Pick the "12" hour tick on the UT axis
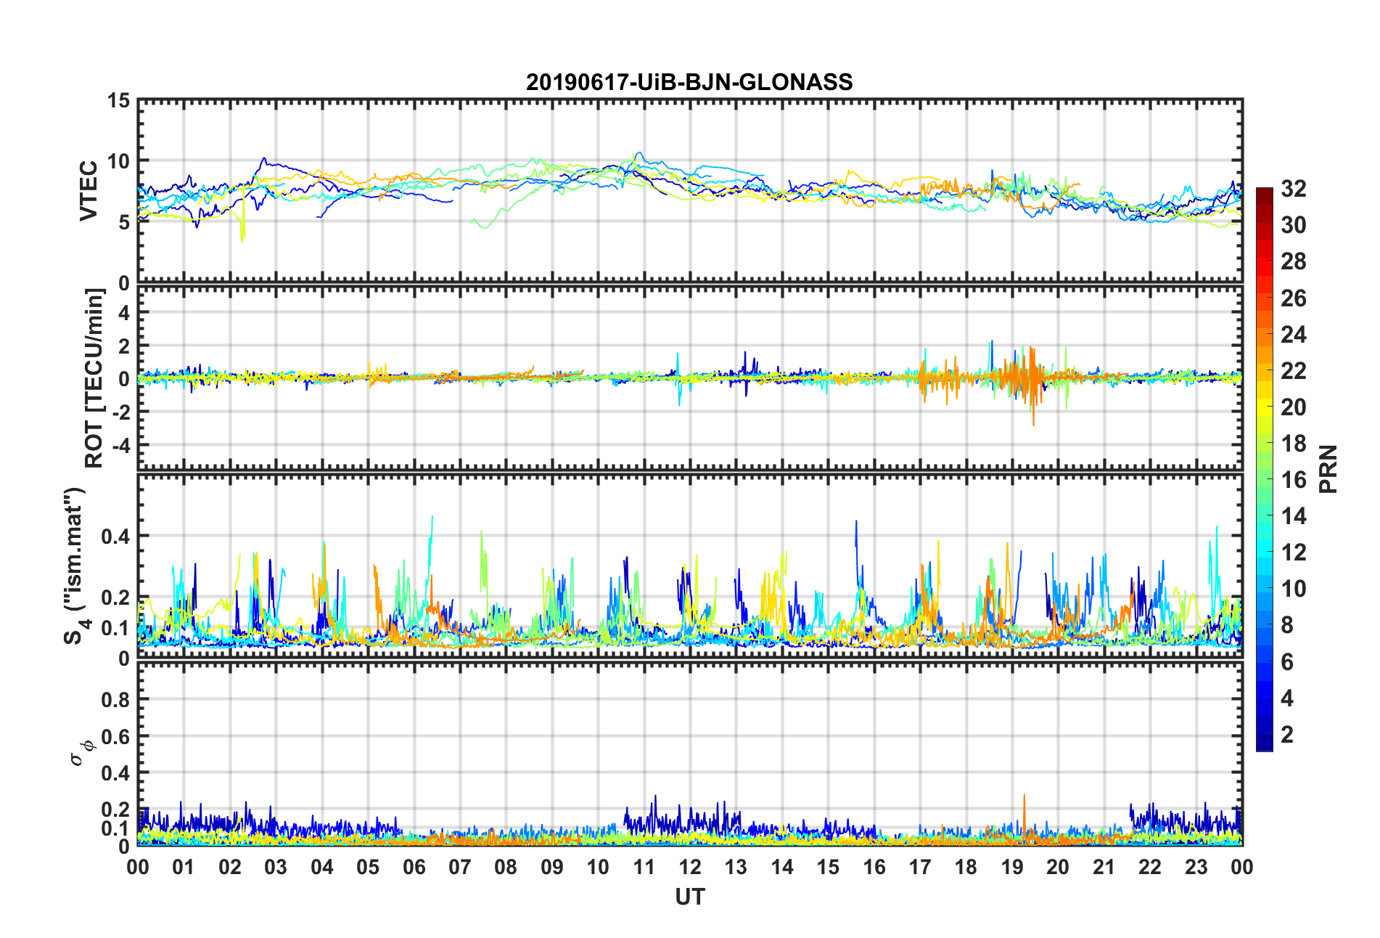Screen dimensions: 1380x938 690,867
